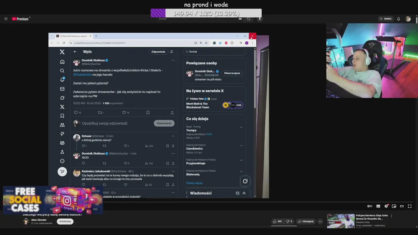Click the YouTube Utwórz button

[385, 19]
